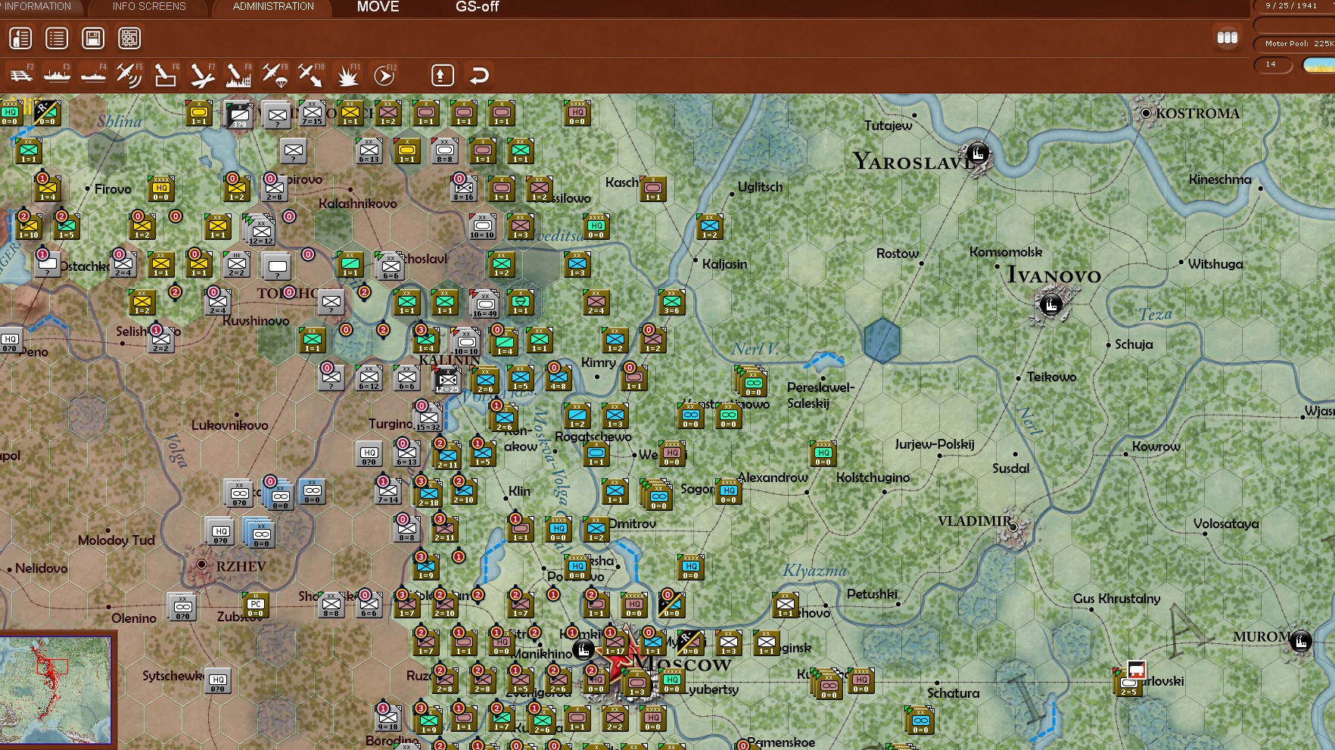Click the MOVE mode label
Viewport: 1335px width, 750px height.
tap(378, 7)
